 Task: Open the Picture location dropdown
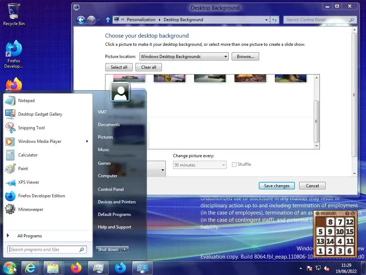tap(184, 57)
